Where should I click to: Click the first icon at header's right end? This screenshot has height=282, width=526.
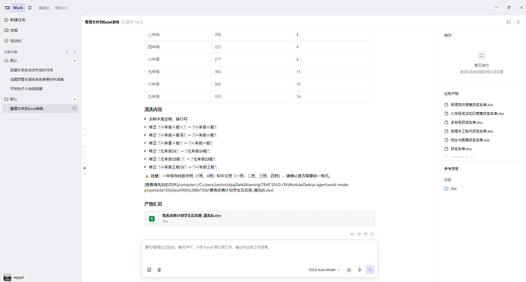[508, 22]
